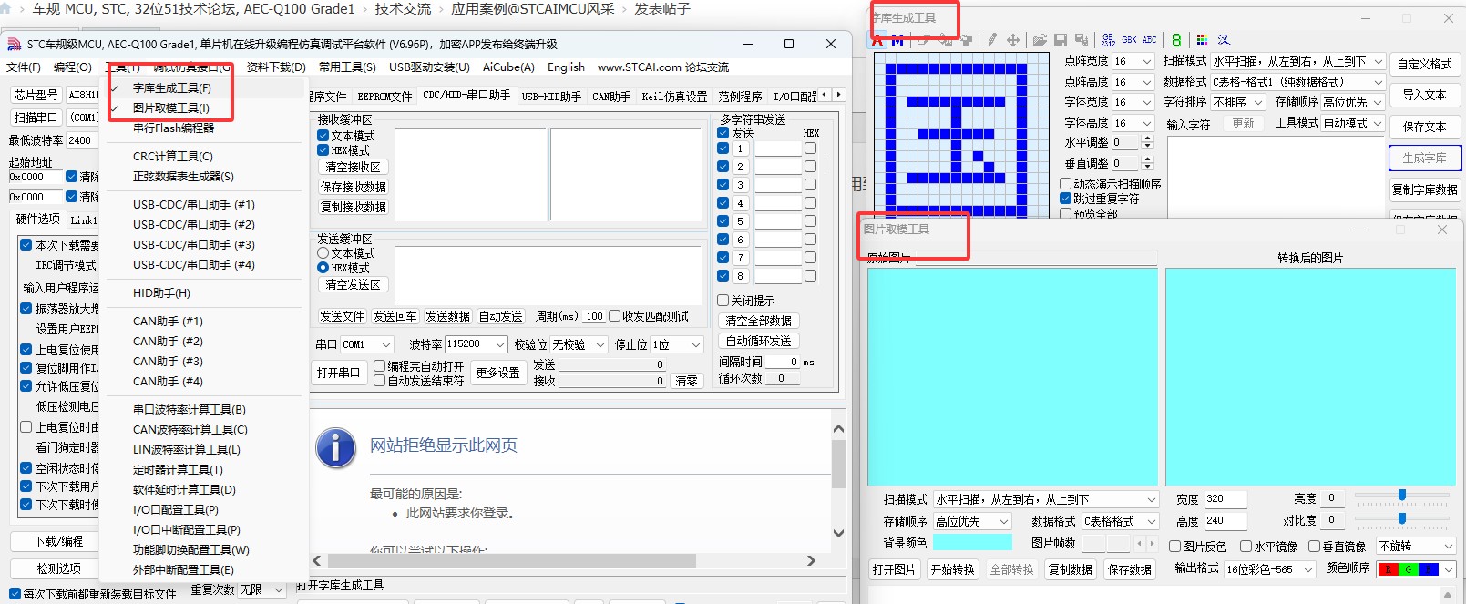Open the color grid palette icon

[x=1202, y=40]
